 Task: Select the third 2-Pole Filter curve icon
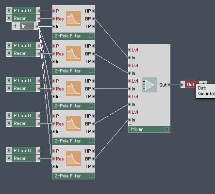coord(73,88)
